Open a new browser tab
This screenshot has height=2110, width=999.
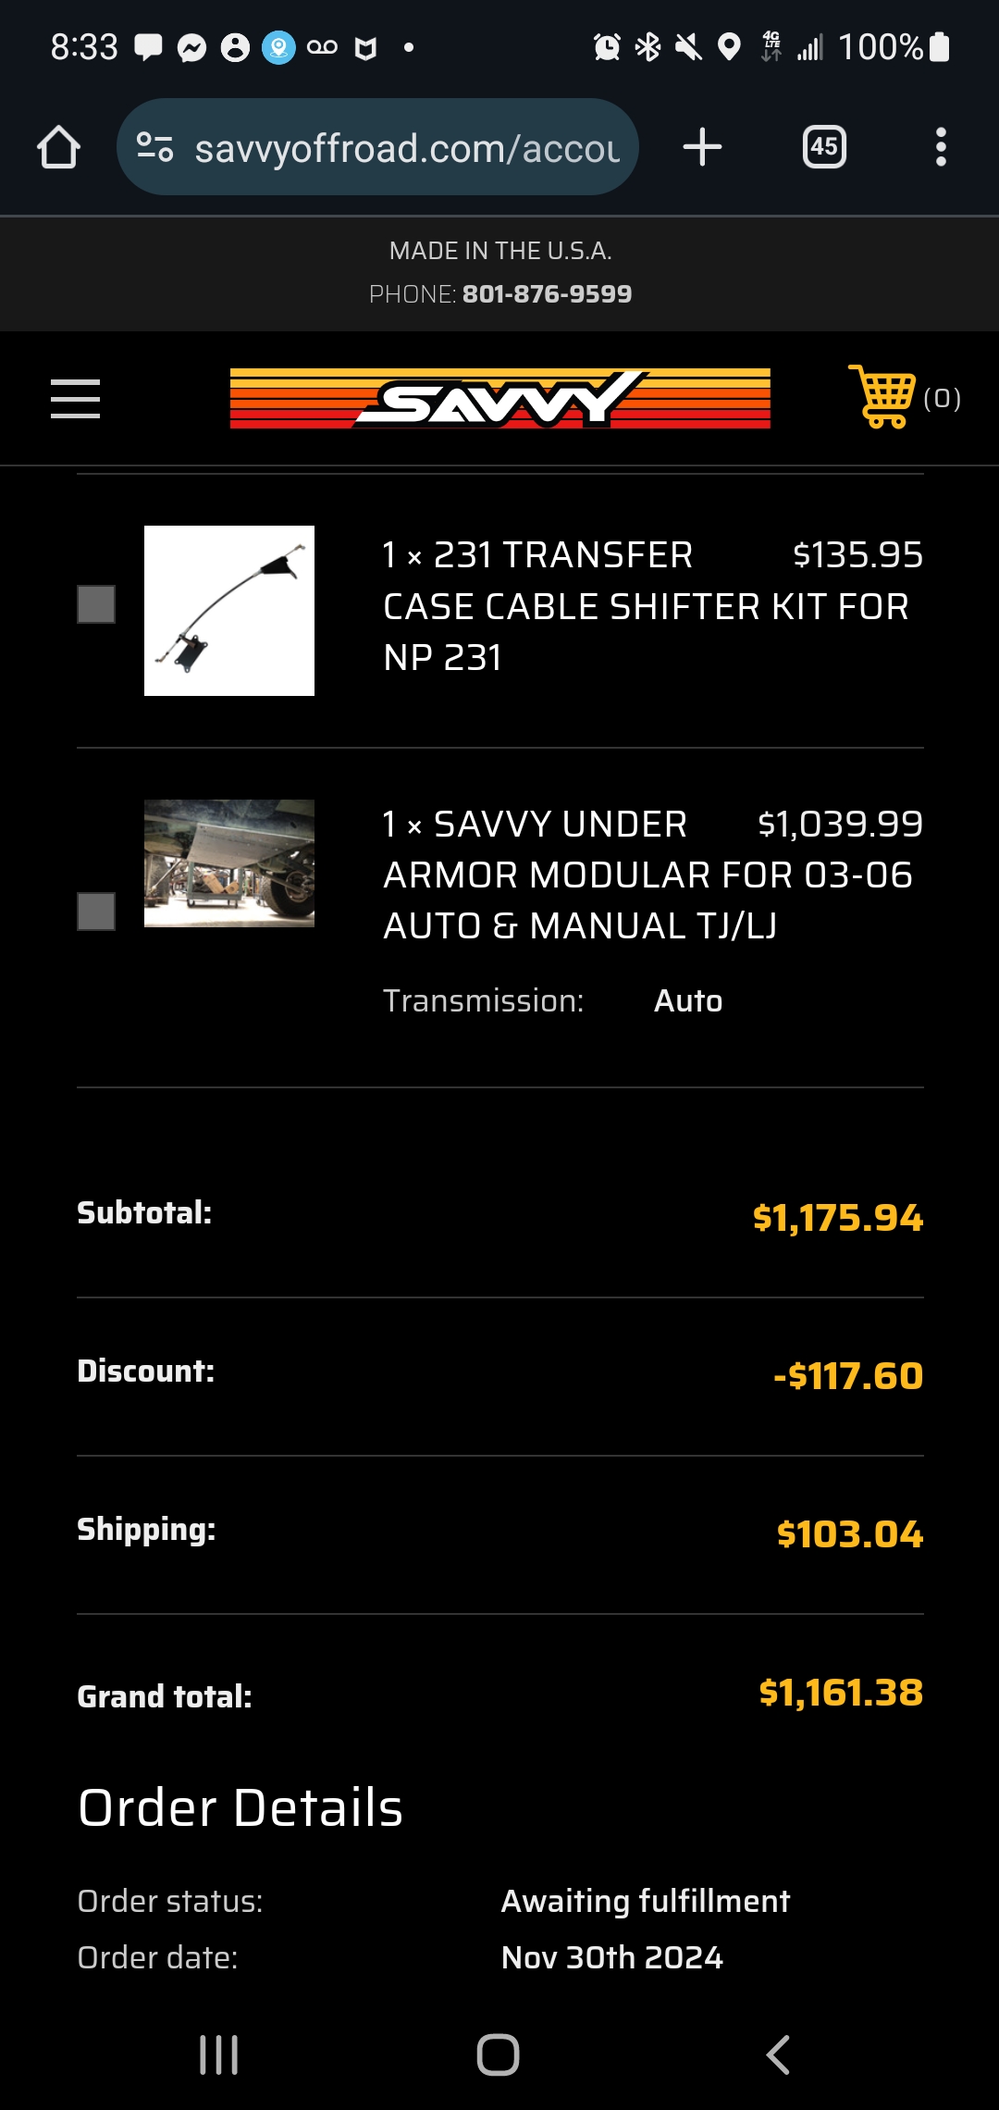[x=702, y=147]
